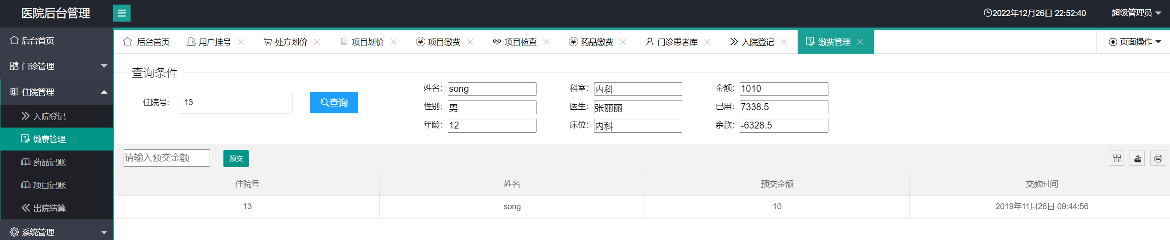Collapse the 住院管理 sidebar menu

(x=57, y=92)
